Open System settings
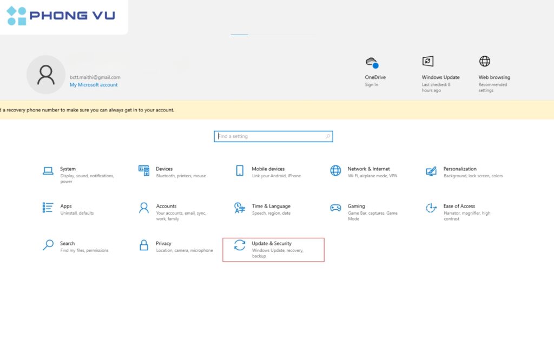 tap(68, 169)
